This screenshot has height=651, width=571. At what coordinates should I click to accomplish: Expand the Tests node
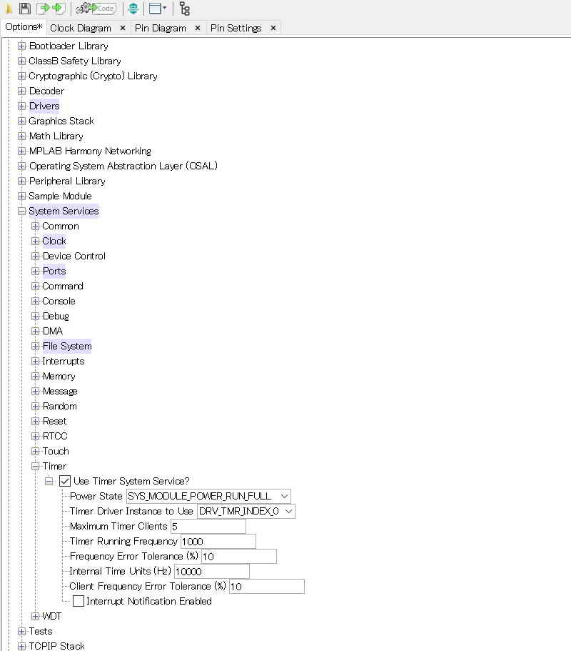point(21,631)
